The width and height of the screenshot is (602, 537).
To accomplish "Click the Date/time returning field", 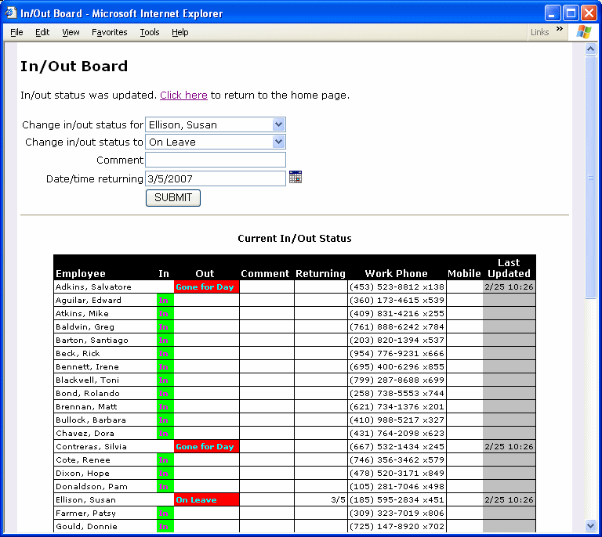I will [x=216, y=178].
